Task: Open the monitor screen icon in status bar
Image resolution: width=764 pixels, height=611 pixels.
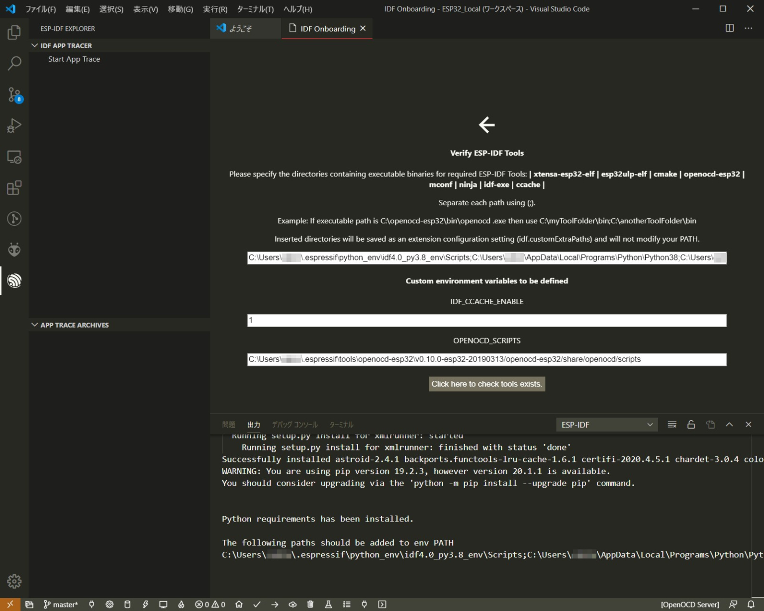Action: tap(163, 605)
